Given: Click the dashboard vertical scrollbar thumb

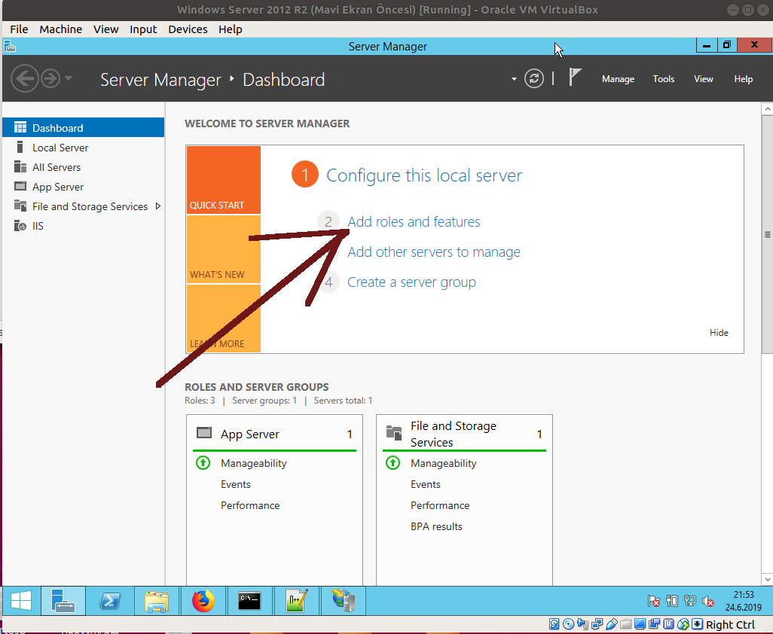Looking at the screenshot, I should pos(767,234).
